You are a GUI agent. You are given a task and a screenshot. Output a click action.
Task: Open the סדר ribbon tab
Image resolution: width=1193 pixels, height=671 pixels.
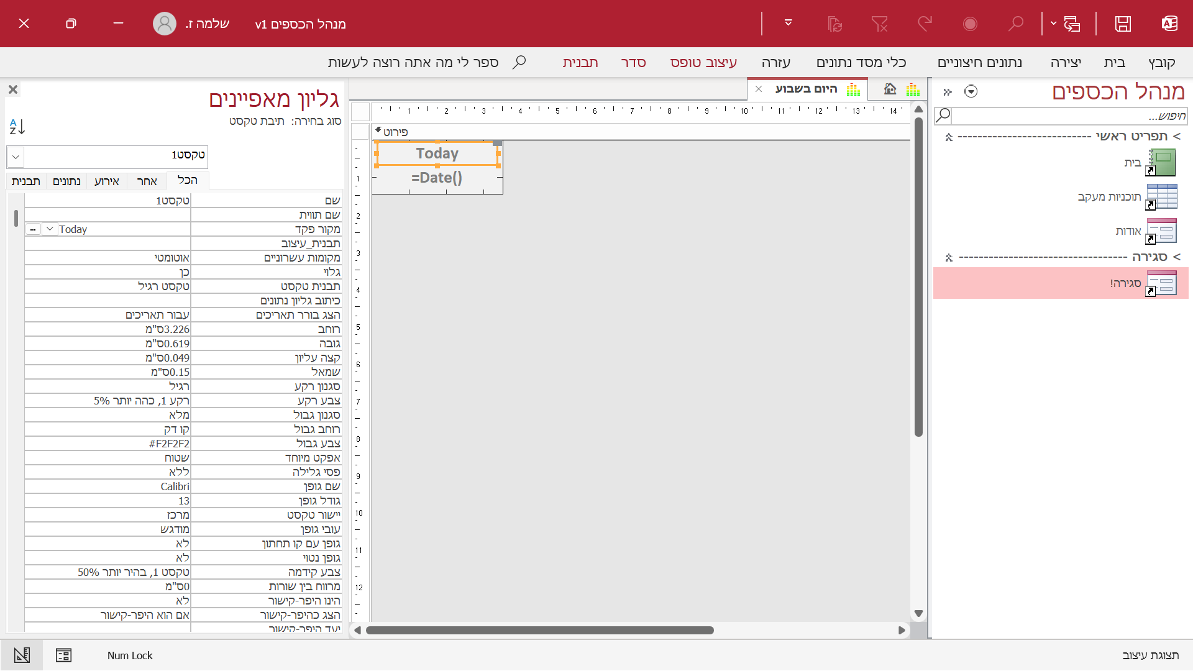[x=633, y=62]
